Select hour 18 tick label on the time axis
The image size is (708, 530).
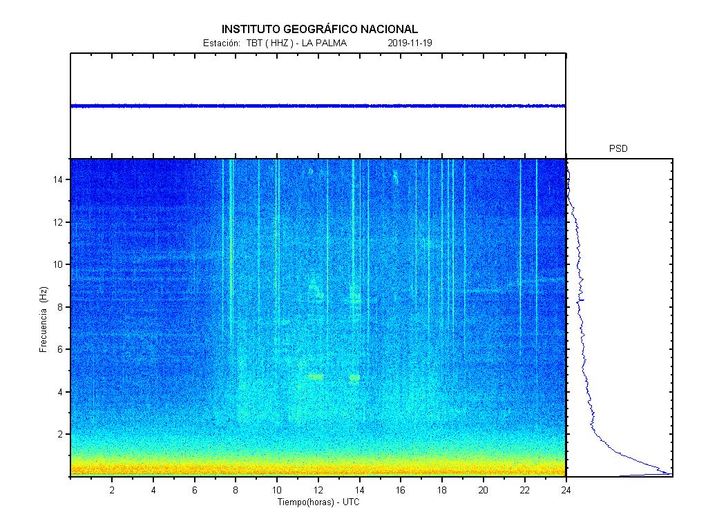442,490
